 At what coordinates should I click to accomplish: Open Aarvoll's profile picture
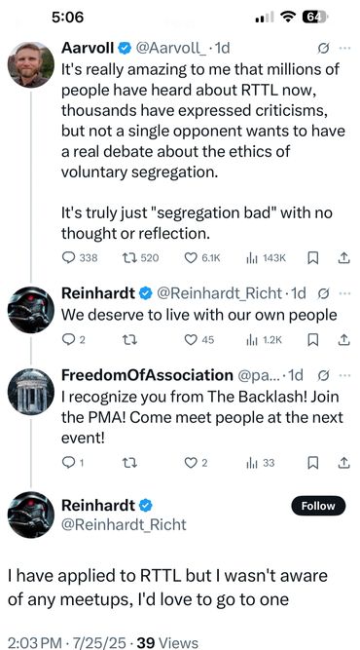tap(30, 64)
